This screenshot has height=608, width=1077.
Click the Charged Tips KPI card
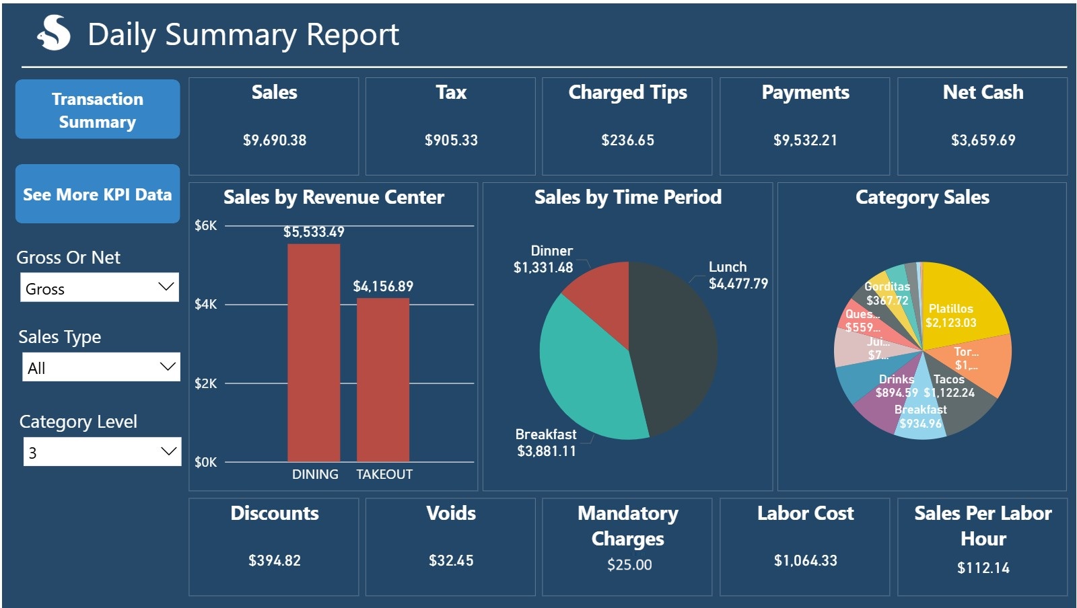[x=627, y=126]
